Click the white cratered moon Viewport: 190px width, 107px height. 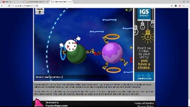(x=71, y=45)
